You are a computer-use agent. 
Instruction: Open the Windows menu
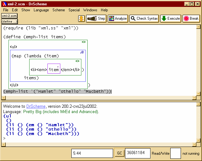90,10
